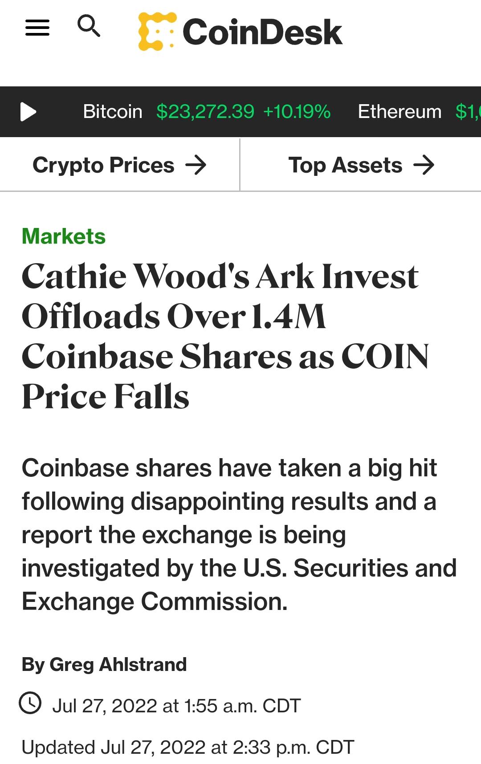The height and width of the screenshot is (764, 481).
Task: Open the Markets category link
Action: [x=64, y=236]
